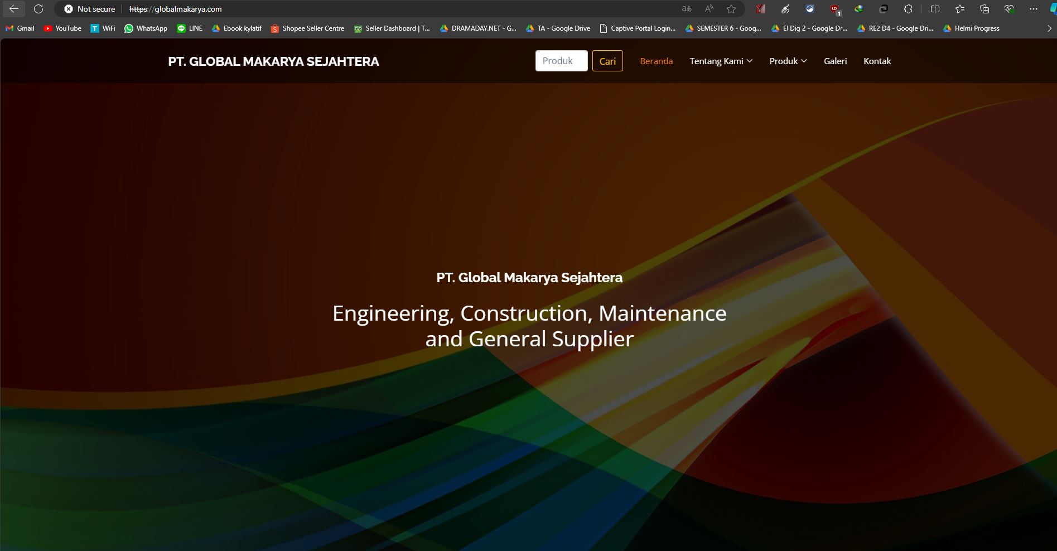Viewport: 1057px width, 551px height.
Task: Open the Favorites list
Action: pyautogui.click(x=960, y=9)
